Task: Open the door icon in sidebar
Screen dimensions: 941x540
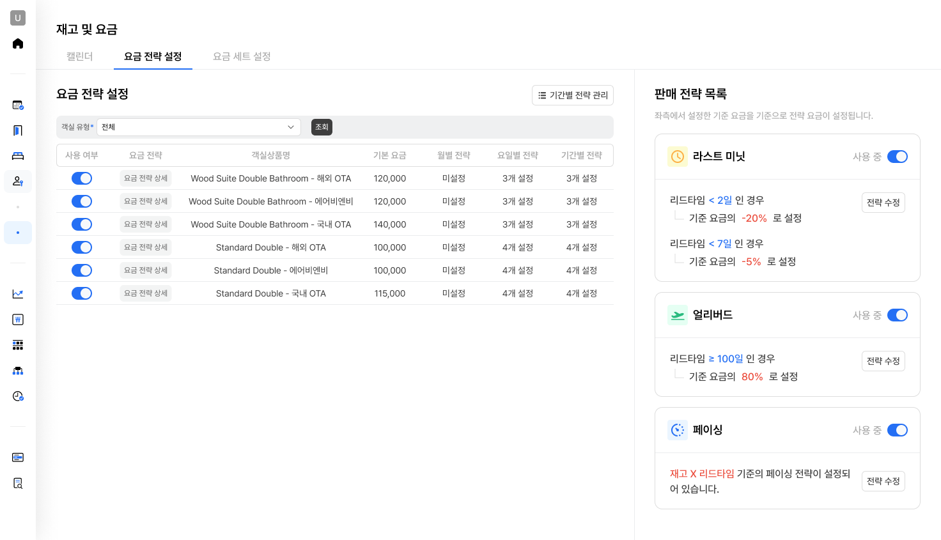Action: (x=18, y=130)
